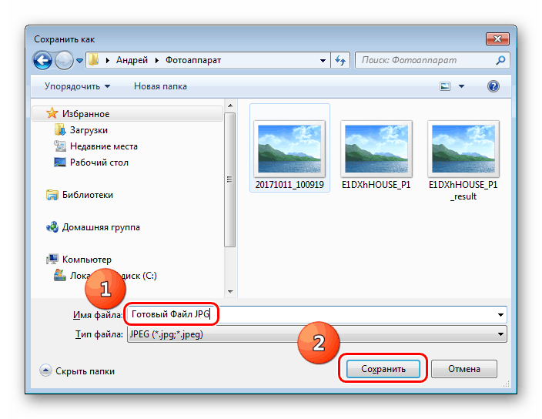The image size is (542, 419).
Task: Click the change view icon in toolbar
Action: [x=445, y=86]
